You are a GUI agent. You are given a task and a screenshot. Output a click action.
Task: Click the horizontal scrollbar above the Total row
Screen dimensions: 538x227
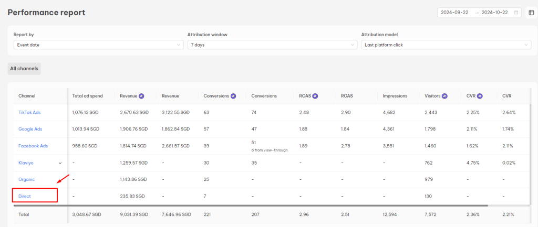(263, 206)
